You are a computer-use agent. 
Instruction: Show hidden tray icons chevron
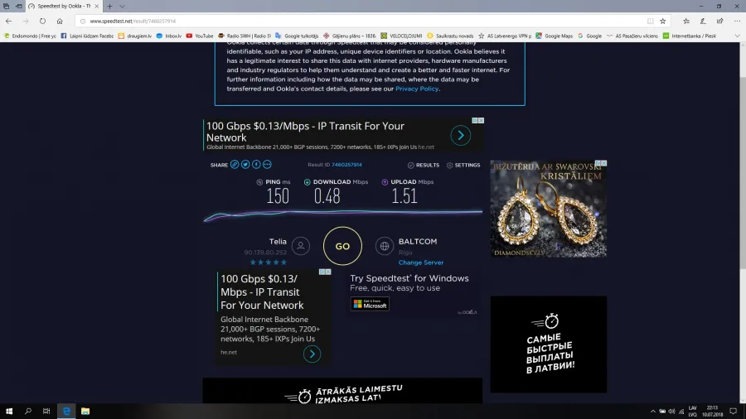coord(653,412)
